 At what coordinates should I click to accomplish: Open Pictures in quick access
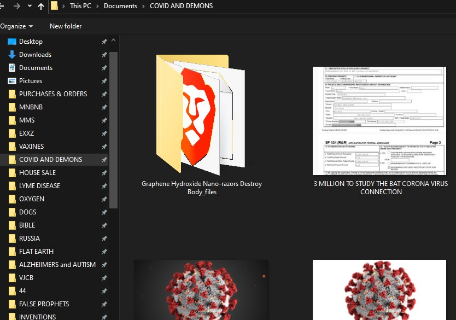click(x=54, y=81)
